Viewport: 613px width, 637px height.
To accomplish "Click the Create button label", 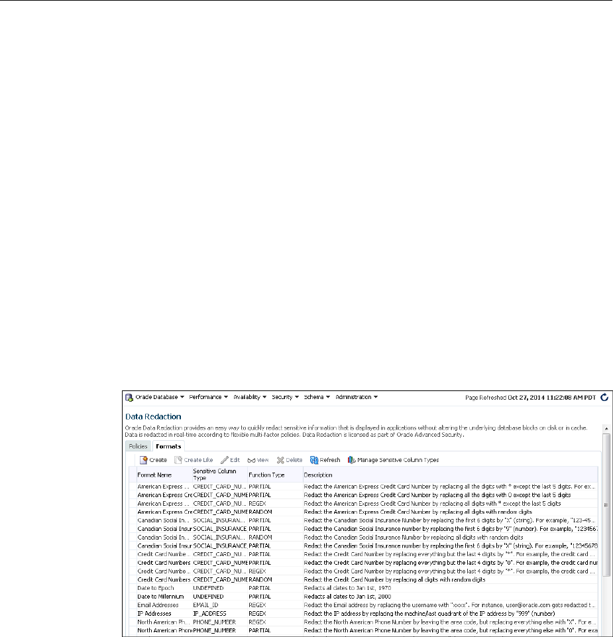I will pyautogui.click(x=158, y=460).
